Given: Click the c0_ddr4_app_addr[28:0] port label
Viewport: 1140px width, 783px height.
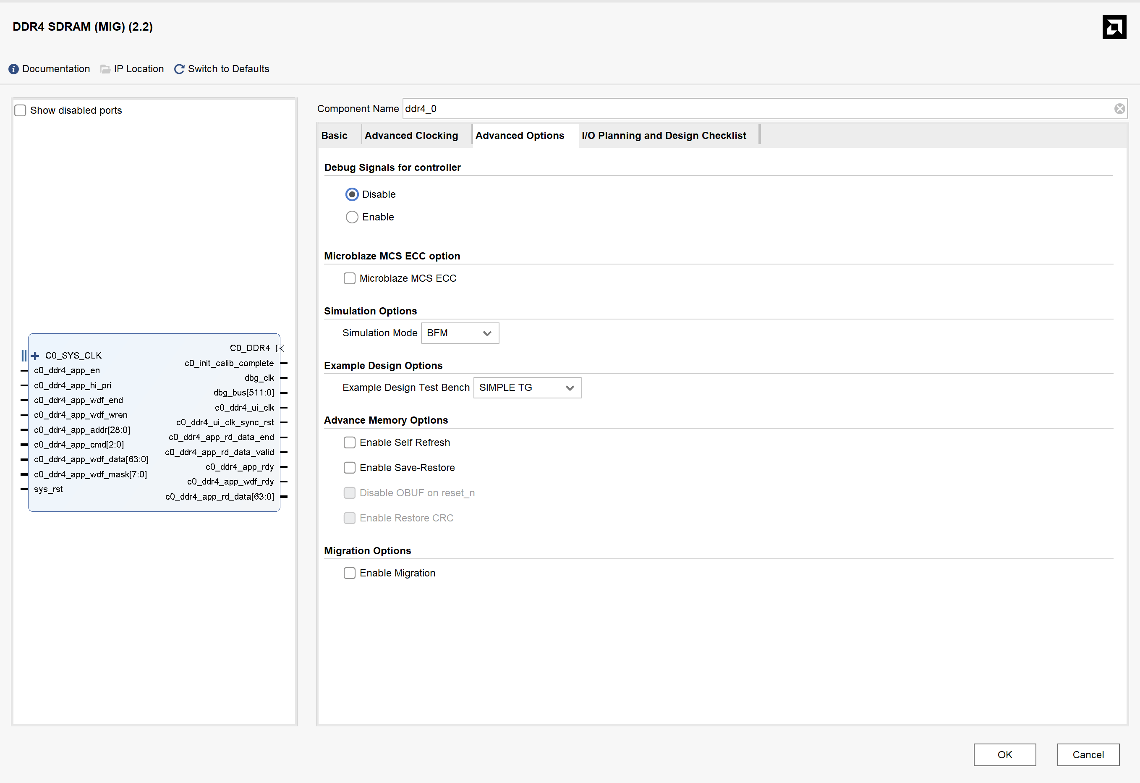Looking at the screenshot, I should [x=82, y=430].
